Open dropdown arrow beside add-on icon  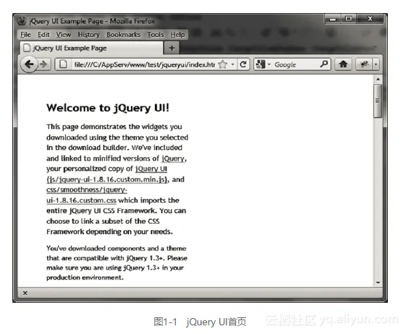pyautogui.click(x=376, y=64)
